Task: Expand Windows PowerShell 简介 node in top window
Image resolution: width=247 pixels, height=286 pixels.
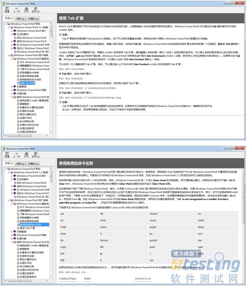Action: pos(12,31)
